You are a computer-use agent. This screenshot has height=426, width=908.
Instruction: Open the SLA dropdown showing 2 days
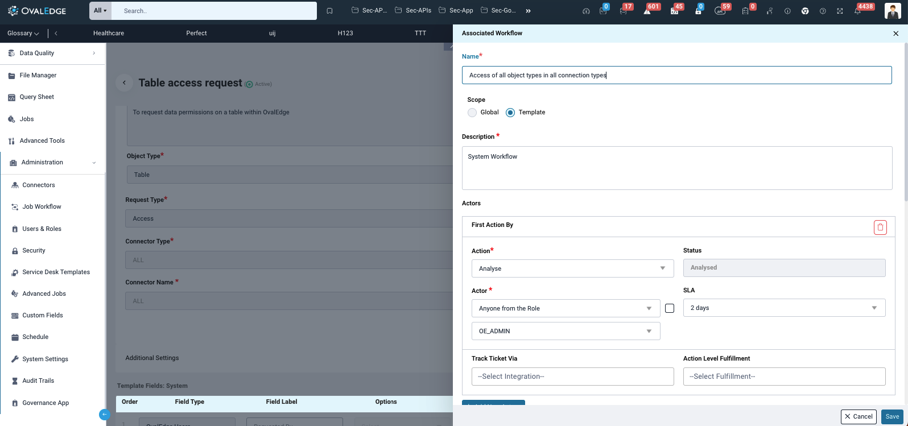click(784, 308)
